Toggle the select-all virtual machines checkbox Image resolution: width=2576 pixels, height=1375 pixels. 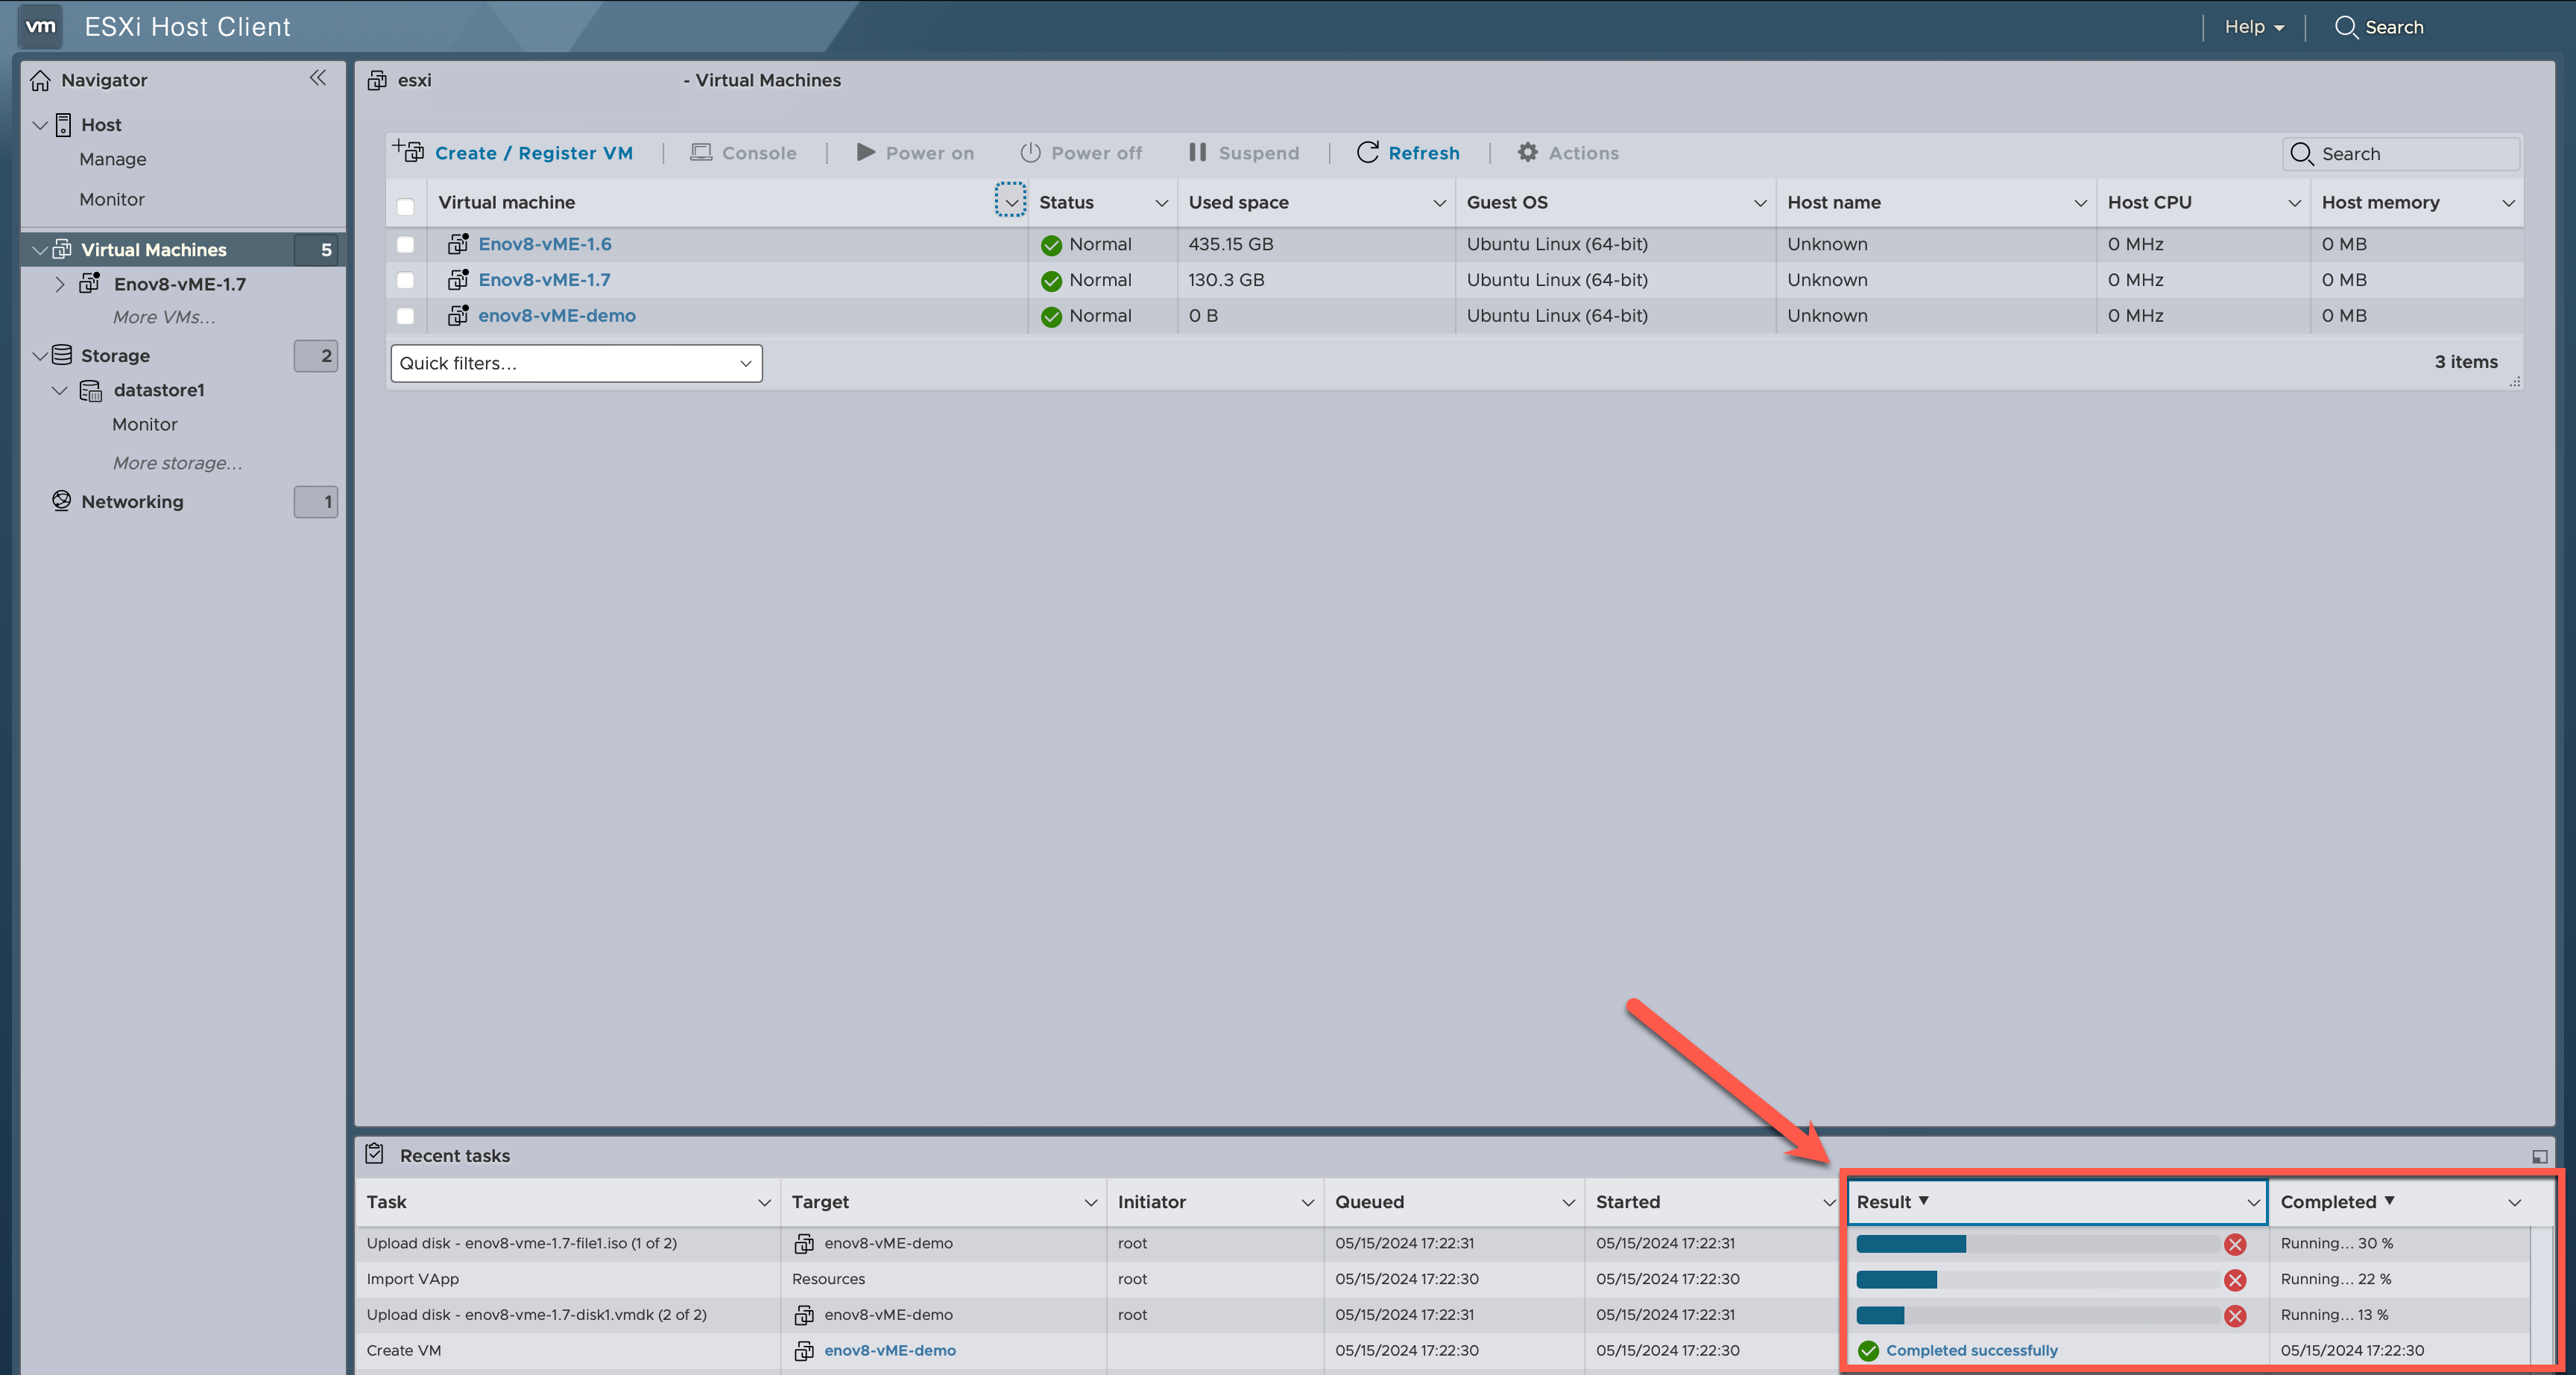tap(405, 206)
